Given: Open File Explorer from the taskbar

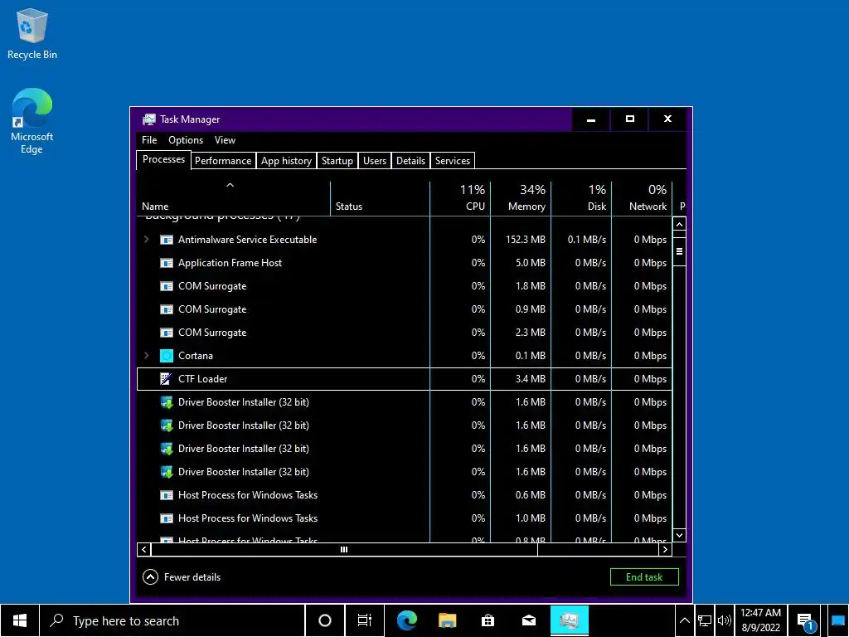Looking at the screenshot, I should click(x=447, y=620).
